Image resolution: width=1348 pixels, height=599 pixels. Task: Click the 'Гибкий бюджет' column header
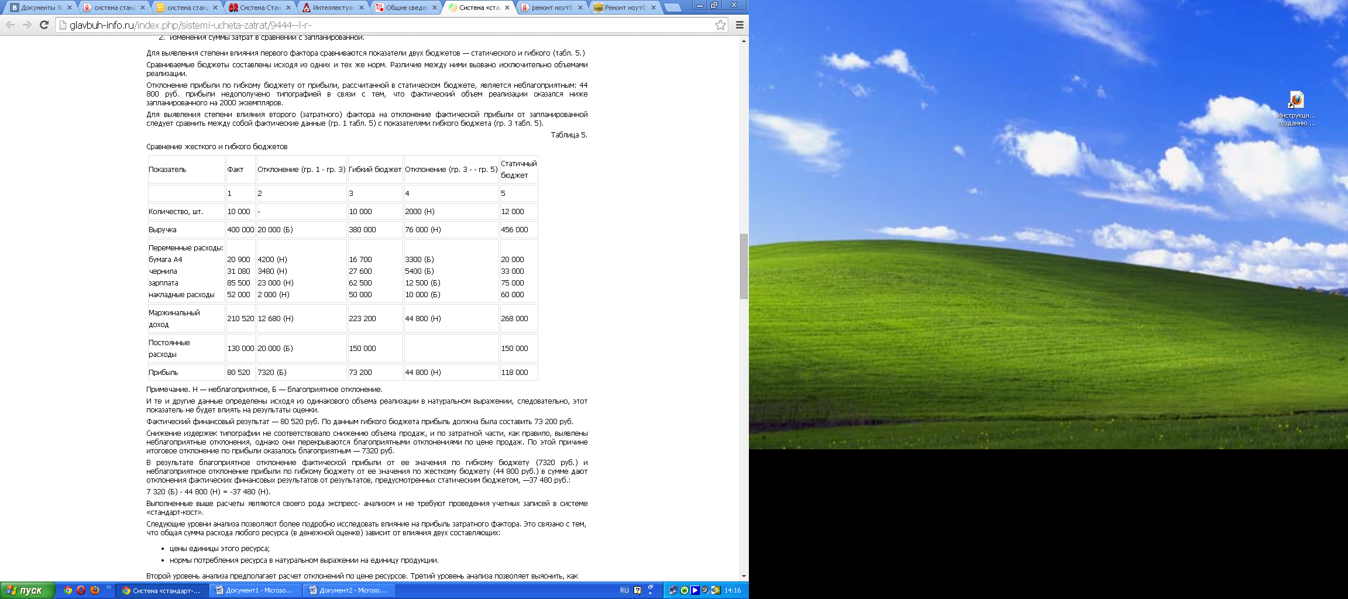375,170
